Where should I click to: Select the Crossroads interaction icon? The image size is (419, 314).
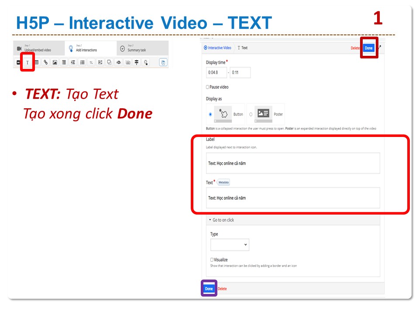[137, 62]
